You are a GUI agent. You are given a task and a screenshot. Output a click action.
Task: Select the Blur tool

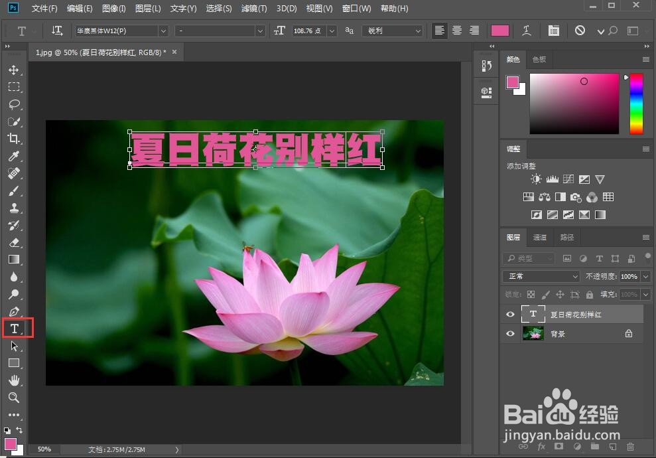(14, 277)
